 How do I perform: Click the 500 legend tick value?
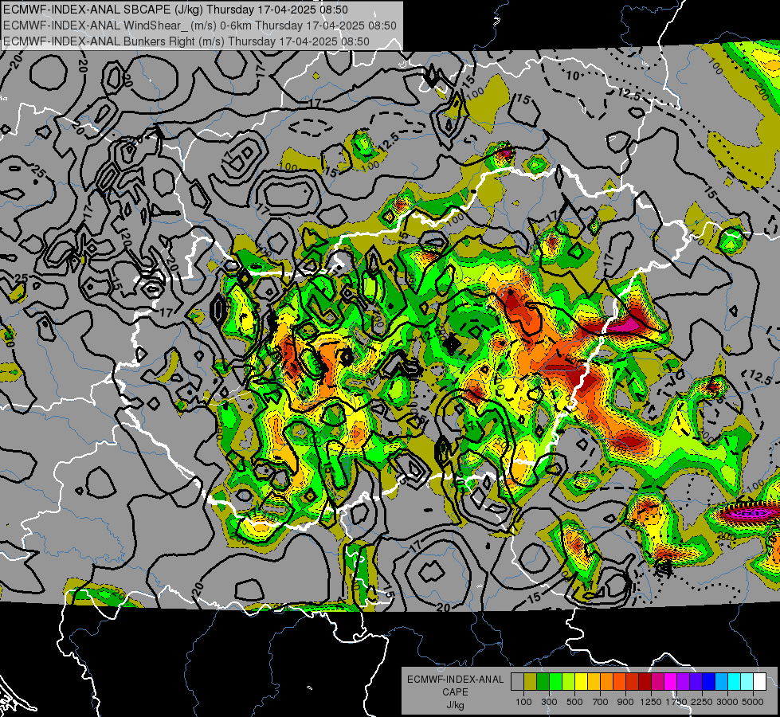[x=574, y=702]
